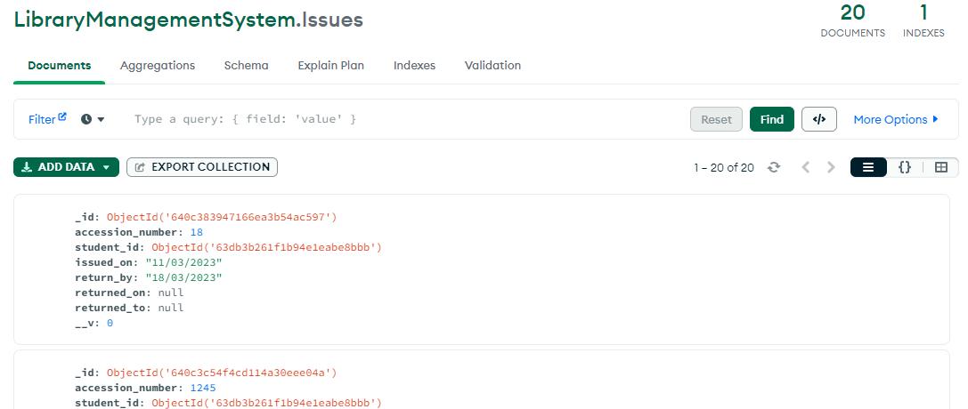
Task: Go to the Indexes tab
Action: pos(414,66)
